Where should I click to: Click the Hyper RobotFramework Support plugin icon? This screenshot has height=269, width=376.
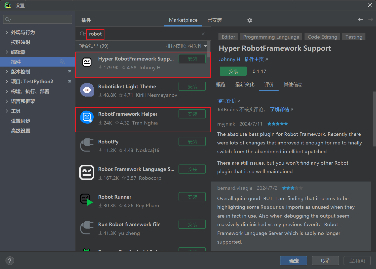click(x=87, y=62)
